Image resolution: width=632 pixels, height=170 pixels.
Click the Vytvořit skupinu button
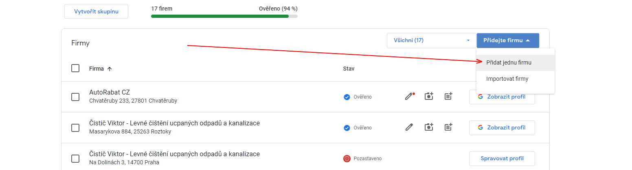(96, 11)
